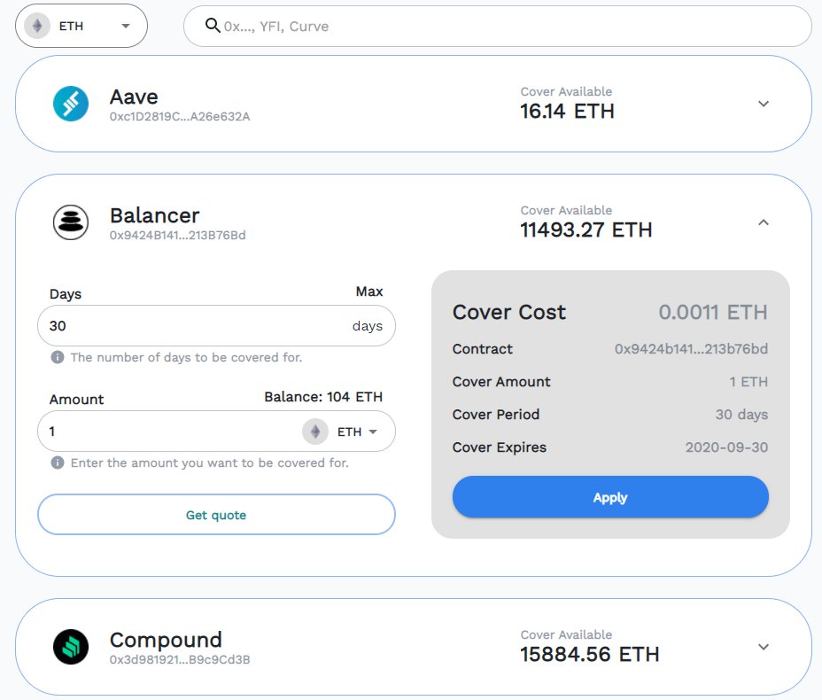Open the amount currency ETH dropdown
Screen dimensions: 822x700
click(x=357, y=432)
